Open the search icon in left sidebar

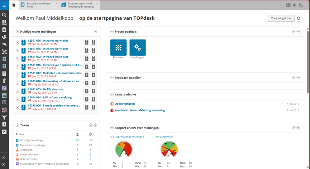pos(4,15)
